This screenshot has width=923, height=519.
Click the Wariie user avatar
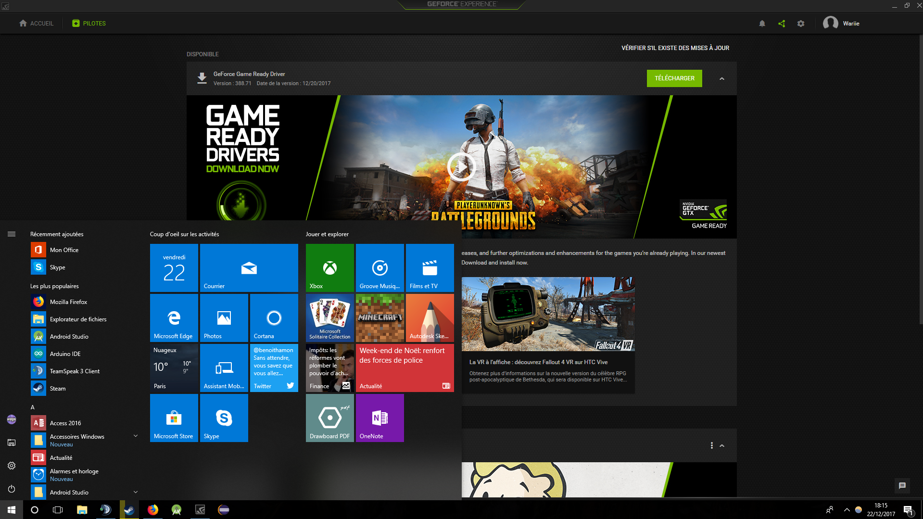click(830, 23)
